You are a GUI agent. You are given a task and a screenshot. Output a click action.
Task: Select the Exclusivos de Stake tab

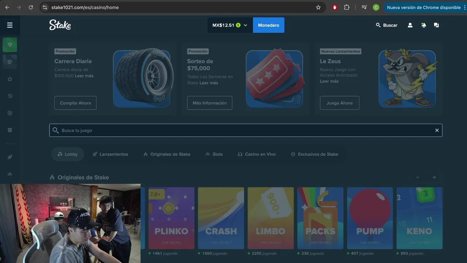click(x=314, y=154)
